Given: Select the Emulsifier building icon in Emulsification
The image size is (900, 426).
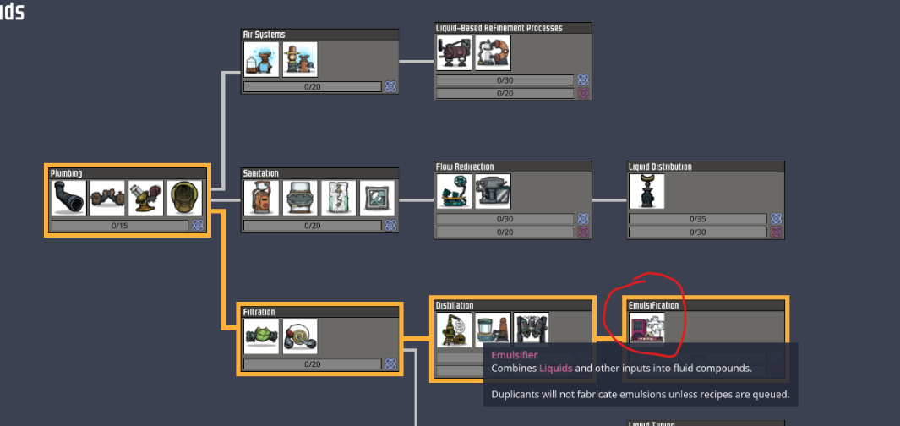Looking at the screenshot, I should click(x=646, y=329).
